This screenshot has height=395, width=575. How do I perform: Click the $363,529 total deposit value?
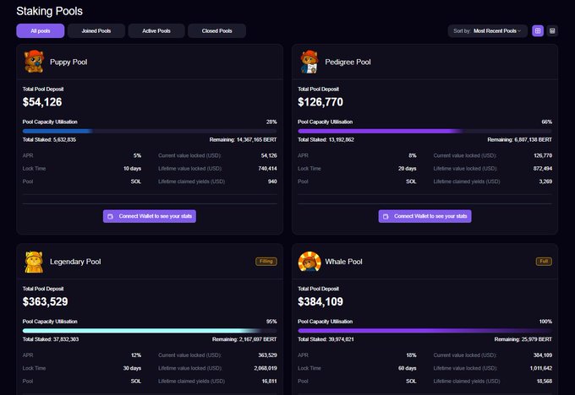tap(45, 301)
